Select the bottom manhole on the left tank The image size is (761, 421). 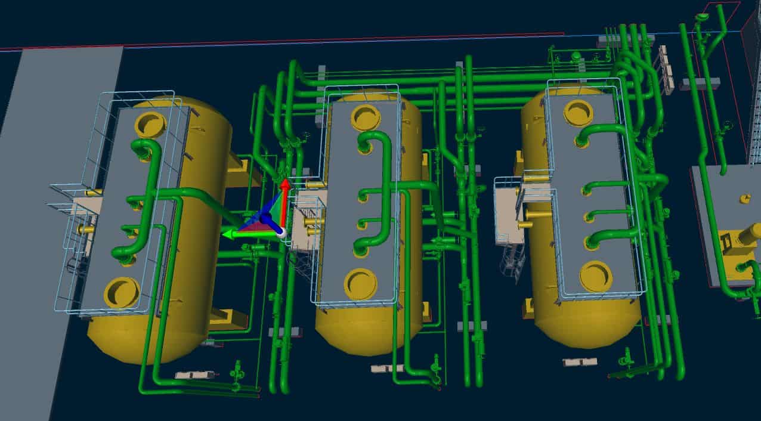pos(122,293)
